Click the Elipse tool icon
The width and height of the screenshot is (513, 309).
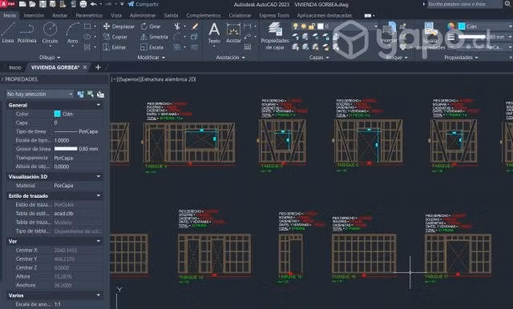pos(87,37)
